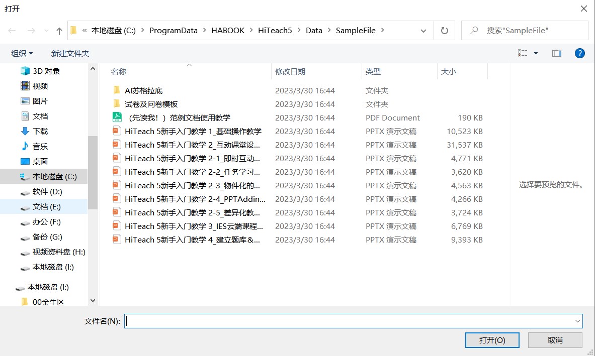Screen dimensions: 595x356
Task: Click the Up one level arrow icon
Action: coord(59,31)
